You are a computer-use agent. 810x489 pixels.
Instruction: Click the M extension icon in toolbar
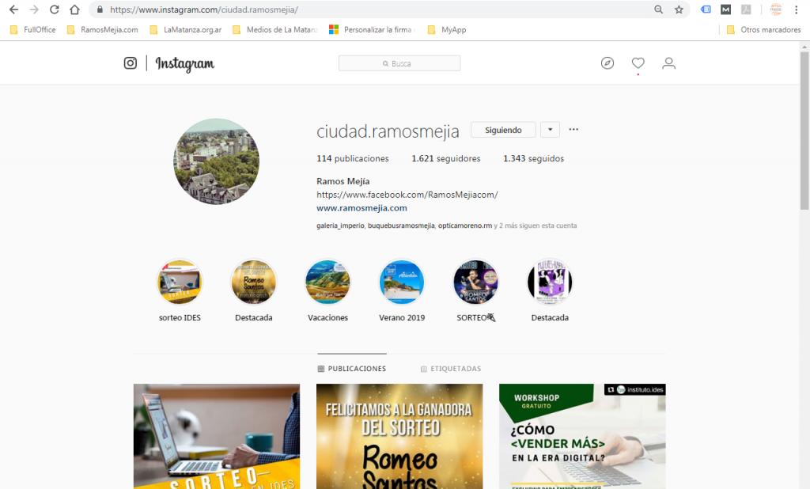coord(726,9)
